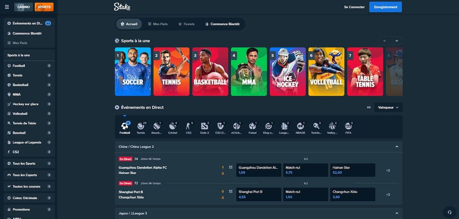Open Commence Bientôt in sidebar
This screenshot has height=219, width=459.
click(x=29, y=33)
